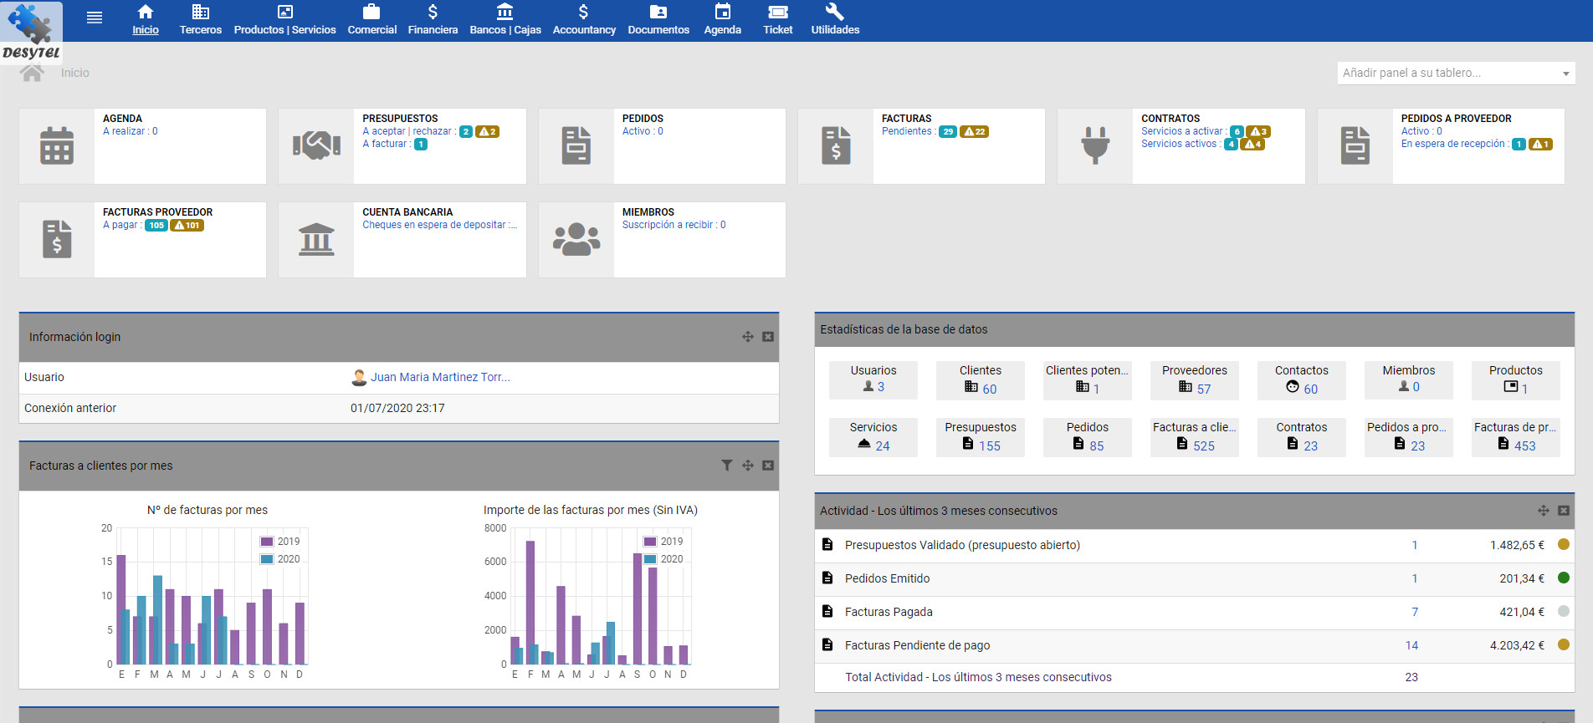Click the move icon on Información login
Viewport: 1593px width, 723px height.
[748, 337]
